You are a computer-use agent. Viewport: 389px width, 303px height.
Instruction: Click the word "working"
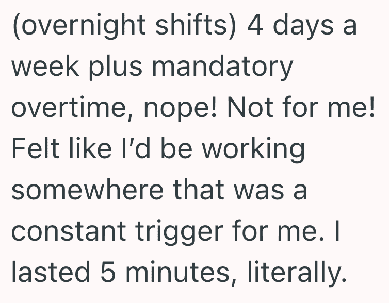point(253,149)
